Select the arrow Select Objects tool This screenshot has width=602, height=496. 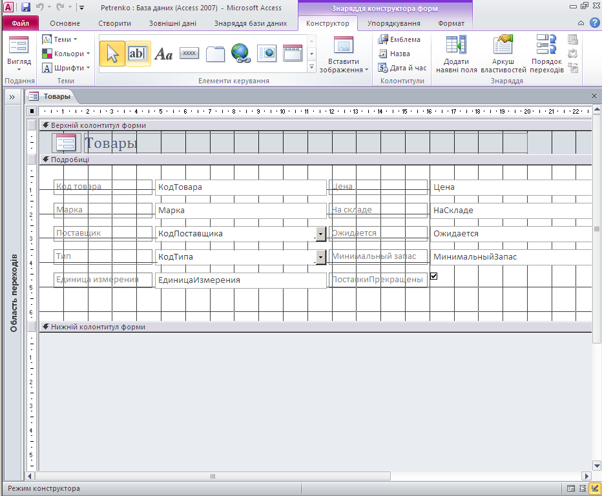[x=112, y=54]
